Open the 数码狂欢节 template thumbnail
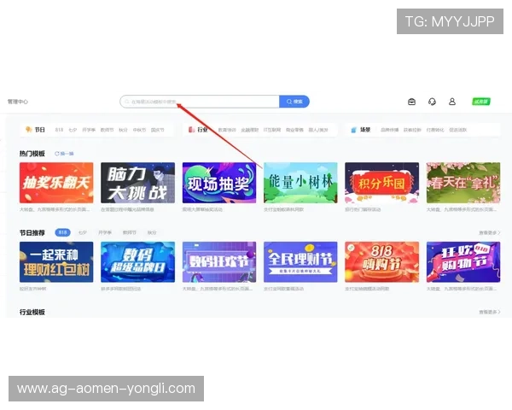The width and height of the screenshot is (512, 410). 219,262
